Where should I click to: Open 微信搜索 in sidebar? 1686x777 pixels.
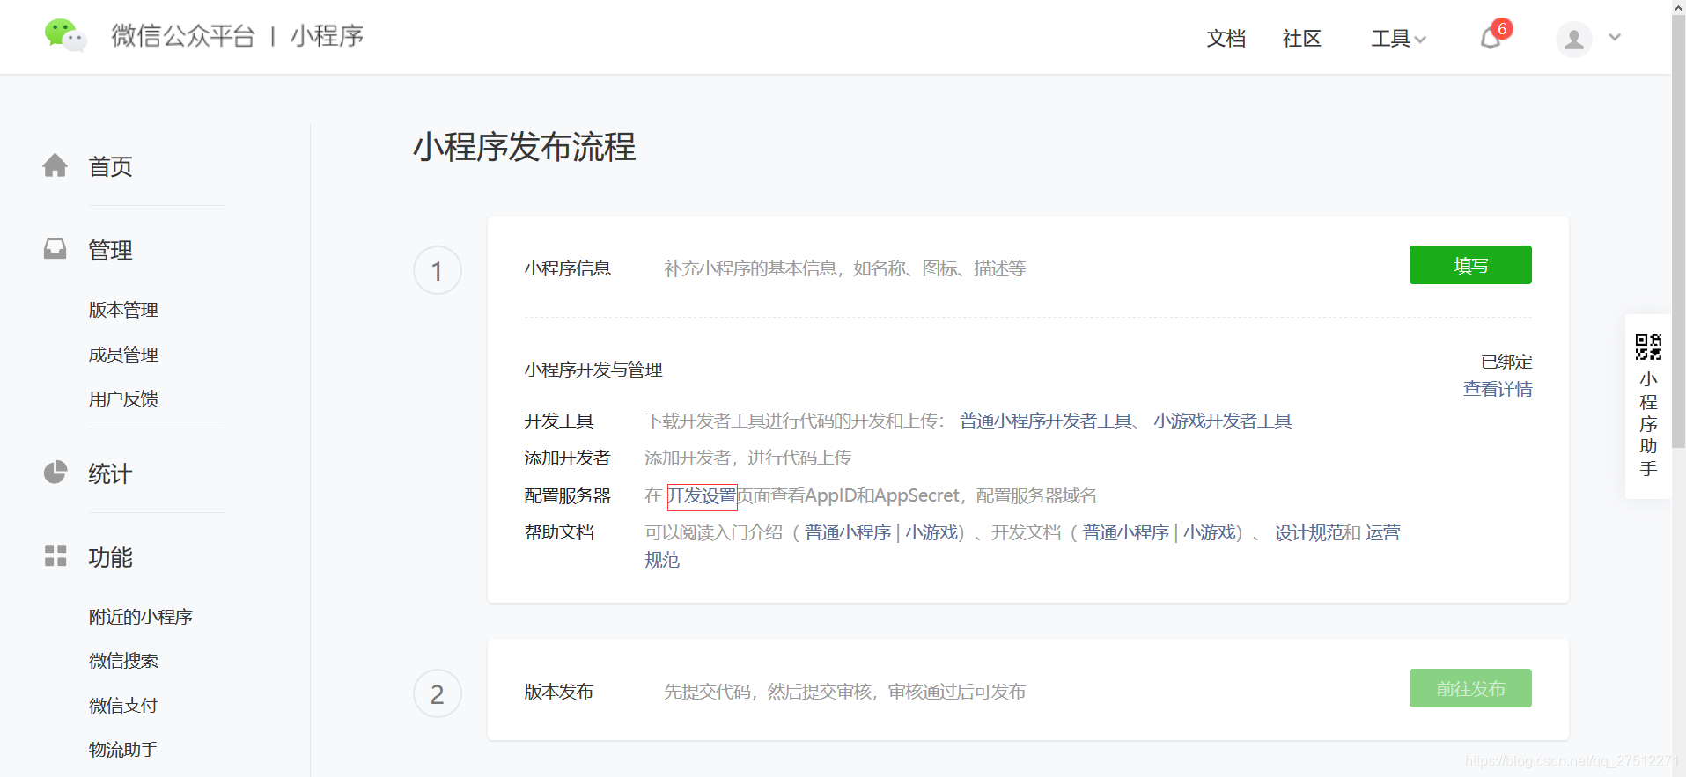coord(123,661)
